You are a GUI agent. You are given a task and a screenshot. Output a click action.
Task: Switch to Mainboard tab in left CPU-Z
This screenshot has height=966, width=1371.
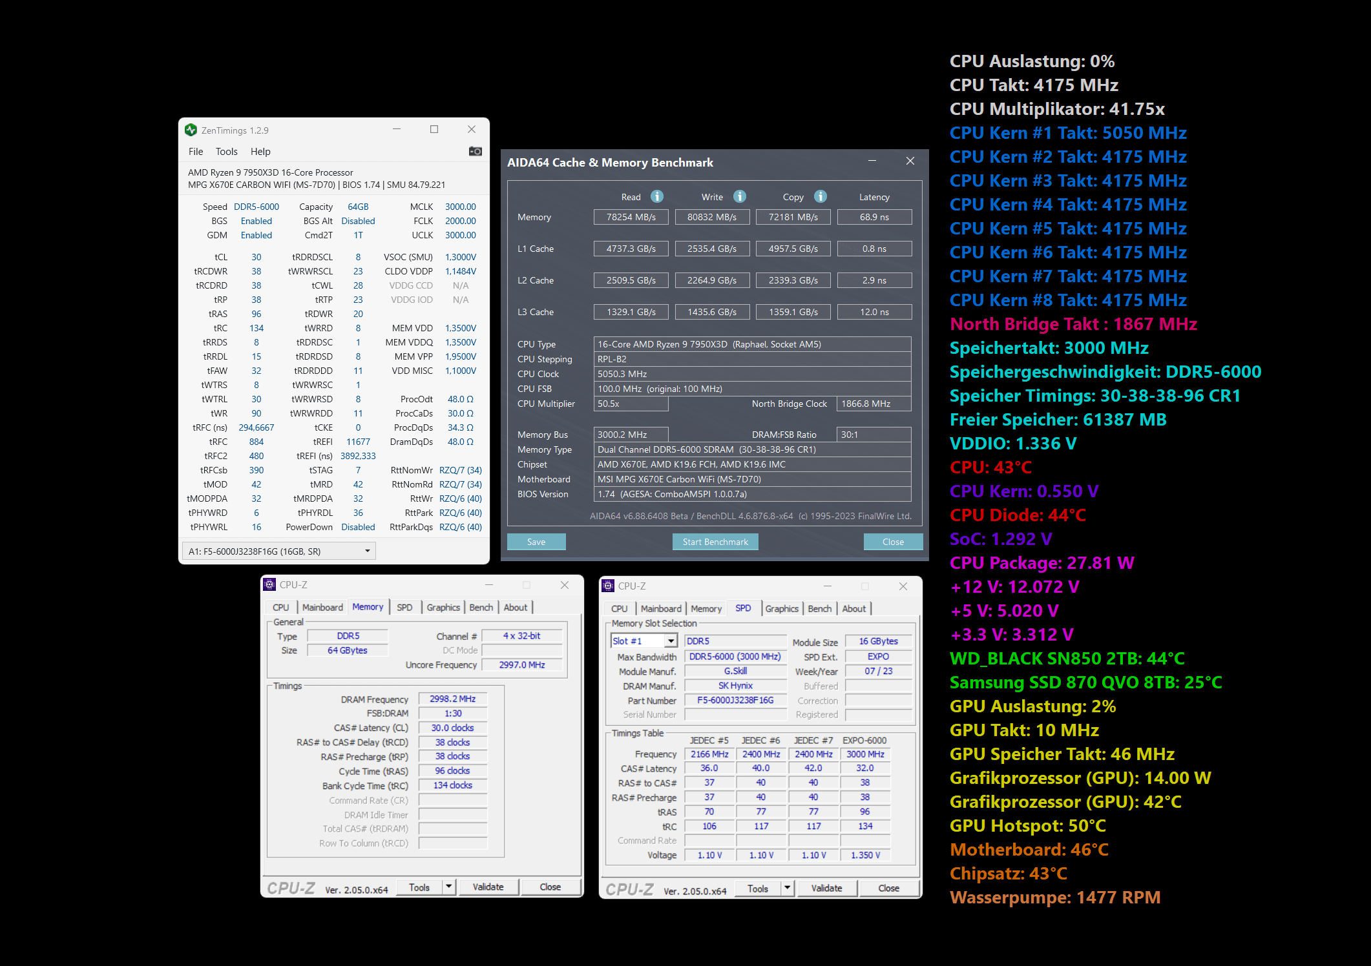[322, 608]
